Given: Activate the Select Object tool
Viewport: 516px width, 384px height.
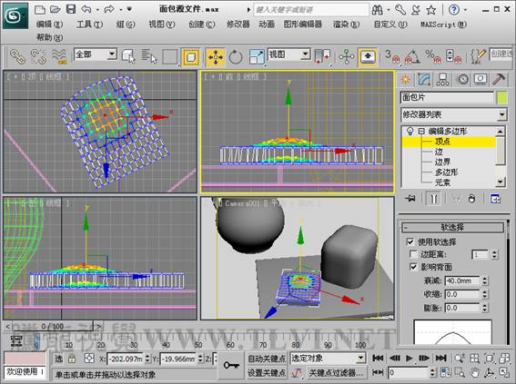Looking at the screenshot, I should 128,56.
